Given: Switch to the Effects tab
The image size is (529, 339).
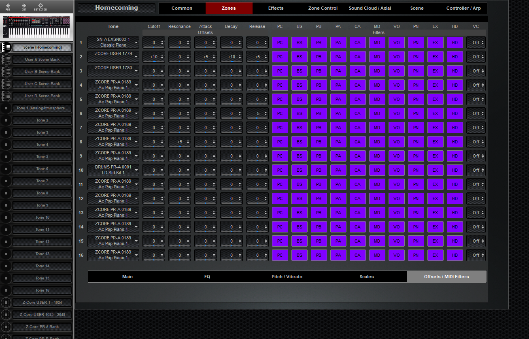Looking at the screenshot, I should (276, 8).
